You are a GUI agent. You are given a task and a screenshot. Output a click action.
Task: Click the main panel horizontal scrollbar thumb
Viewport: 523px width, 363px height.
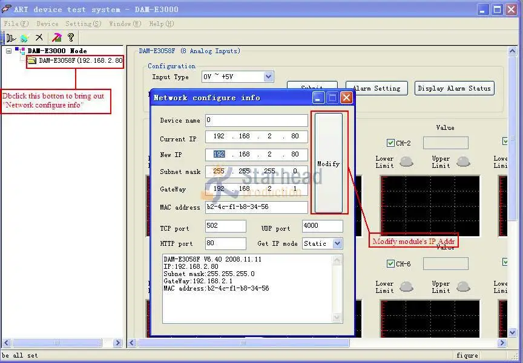243,342
